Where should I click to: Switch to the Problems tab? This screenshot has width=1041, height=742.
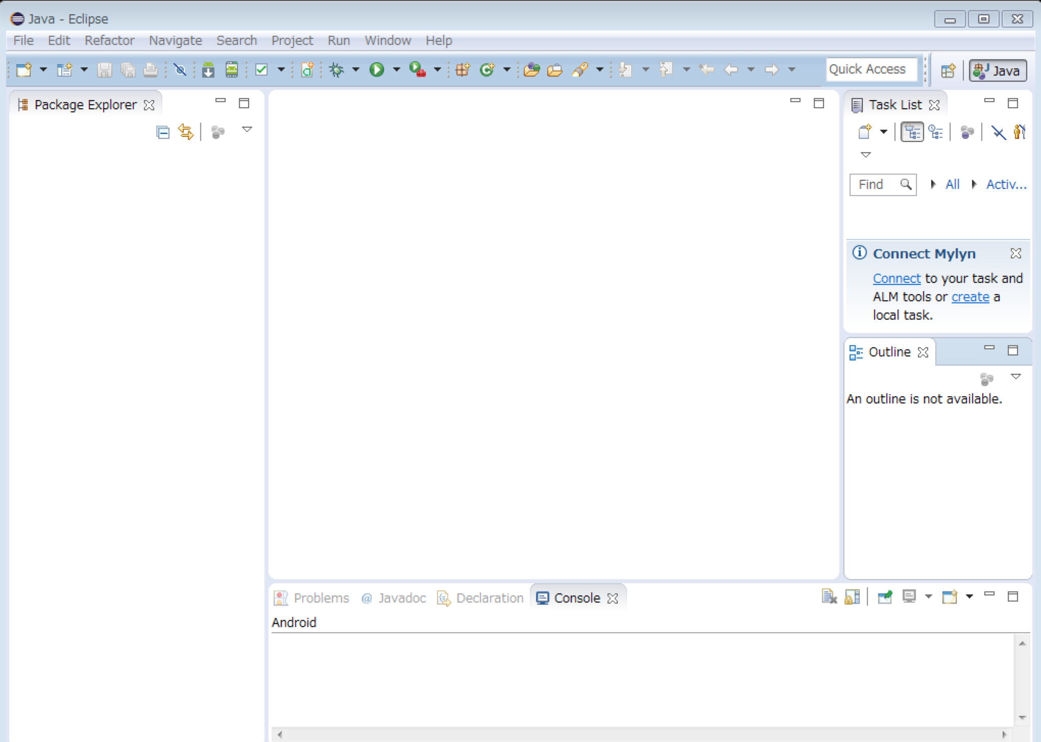coord(312,598)
